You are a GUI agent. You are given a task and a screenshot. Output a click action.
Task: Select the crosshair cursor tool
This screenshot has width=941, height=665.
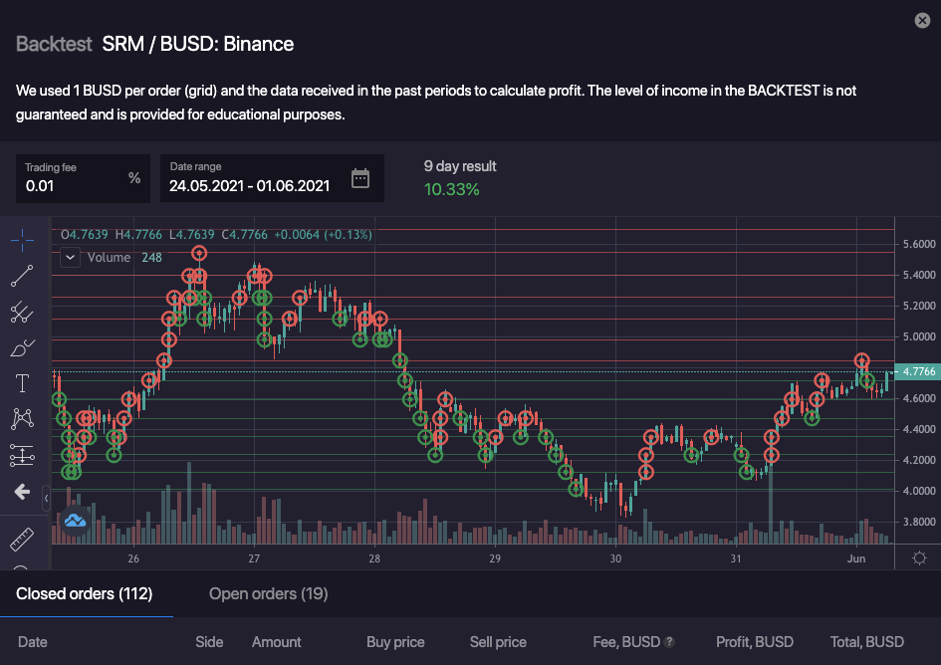[22, 240]
